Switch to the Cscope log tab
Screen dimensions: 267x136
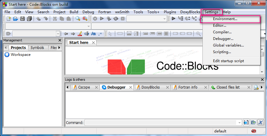click(84, 87)
